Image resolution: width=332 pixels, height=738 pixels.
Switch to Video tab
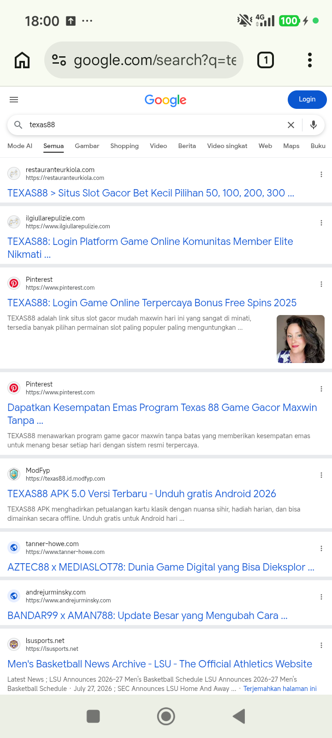158,146
